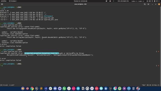
Task: Open Discord from the dock
Action: (55, 88)
